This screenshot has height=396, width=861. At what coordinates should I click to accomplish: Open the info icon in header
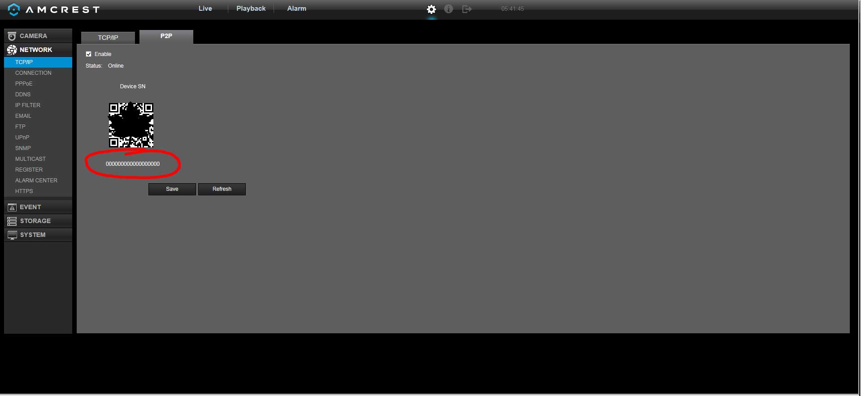(x=448, y=9)
